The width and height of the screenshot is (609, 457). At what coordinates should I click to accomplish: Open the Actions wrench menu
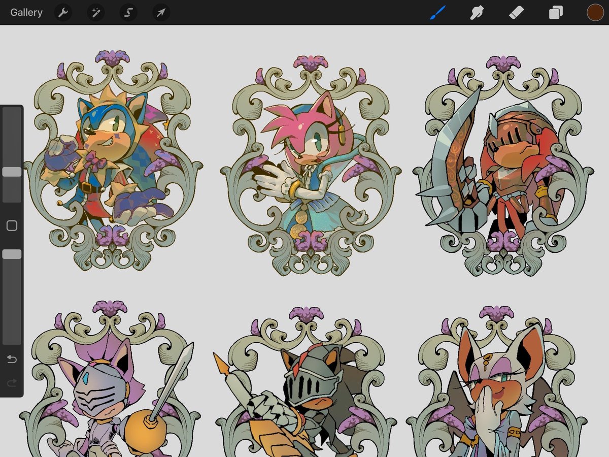coord(63,12)
